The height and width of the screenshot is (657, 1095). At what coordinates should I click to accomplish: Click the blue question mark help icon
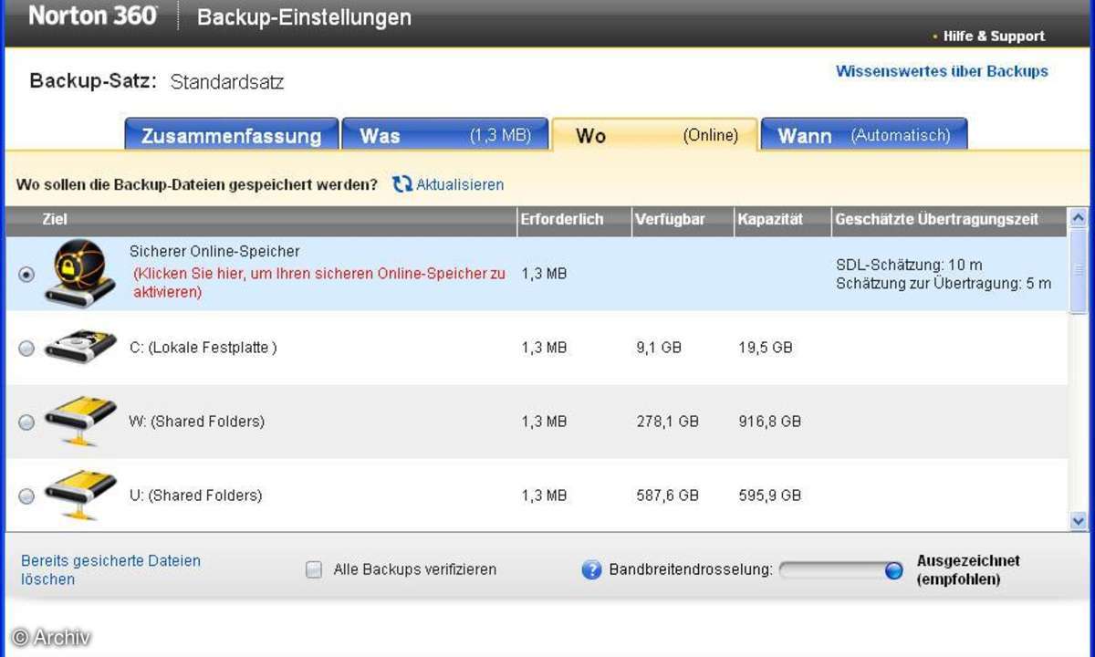pyautogui.click(x=592, y=569)
